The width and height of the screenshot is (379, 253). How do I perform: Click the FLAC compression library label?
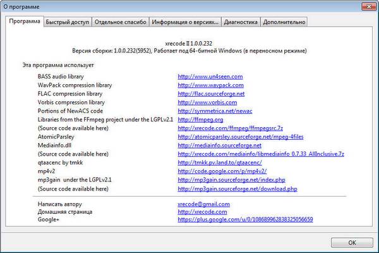(x=70, y=94)
